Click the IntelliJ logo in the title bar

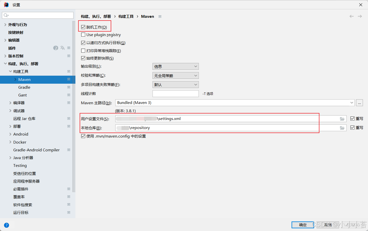click(6, 5)
